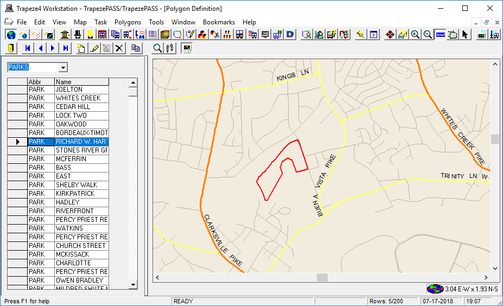The height and width of the screenshot is (306, 503).
Task: Select the arrow pointer tool
Action: point(465,35)
